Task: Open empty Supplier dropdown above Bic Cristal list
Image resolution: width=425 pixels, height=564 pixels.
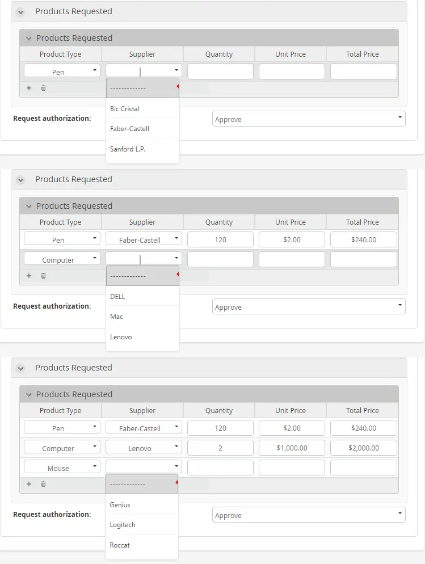Action: coord(144,70)
